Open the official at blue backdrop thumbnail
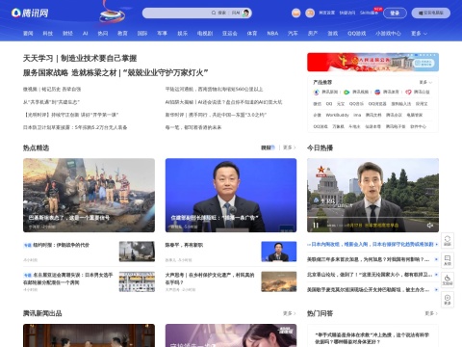The height and width of the screenshot is (347, 462). 231,195
